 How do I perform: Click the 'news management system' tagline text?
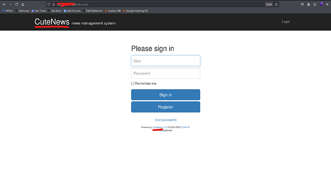coord(94,23)
